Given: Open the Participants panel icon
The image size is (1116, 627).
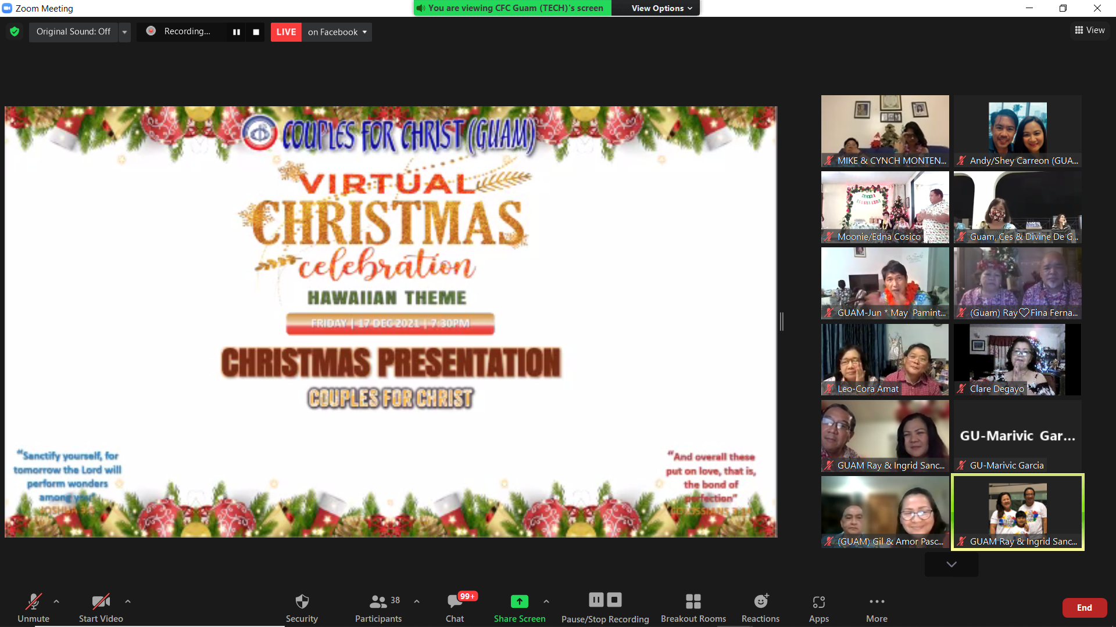Looking at the screenshot, I should coord(378,601).
